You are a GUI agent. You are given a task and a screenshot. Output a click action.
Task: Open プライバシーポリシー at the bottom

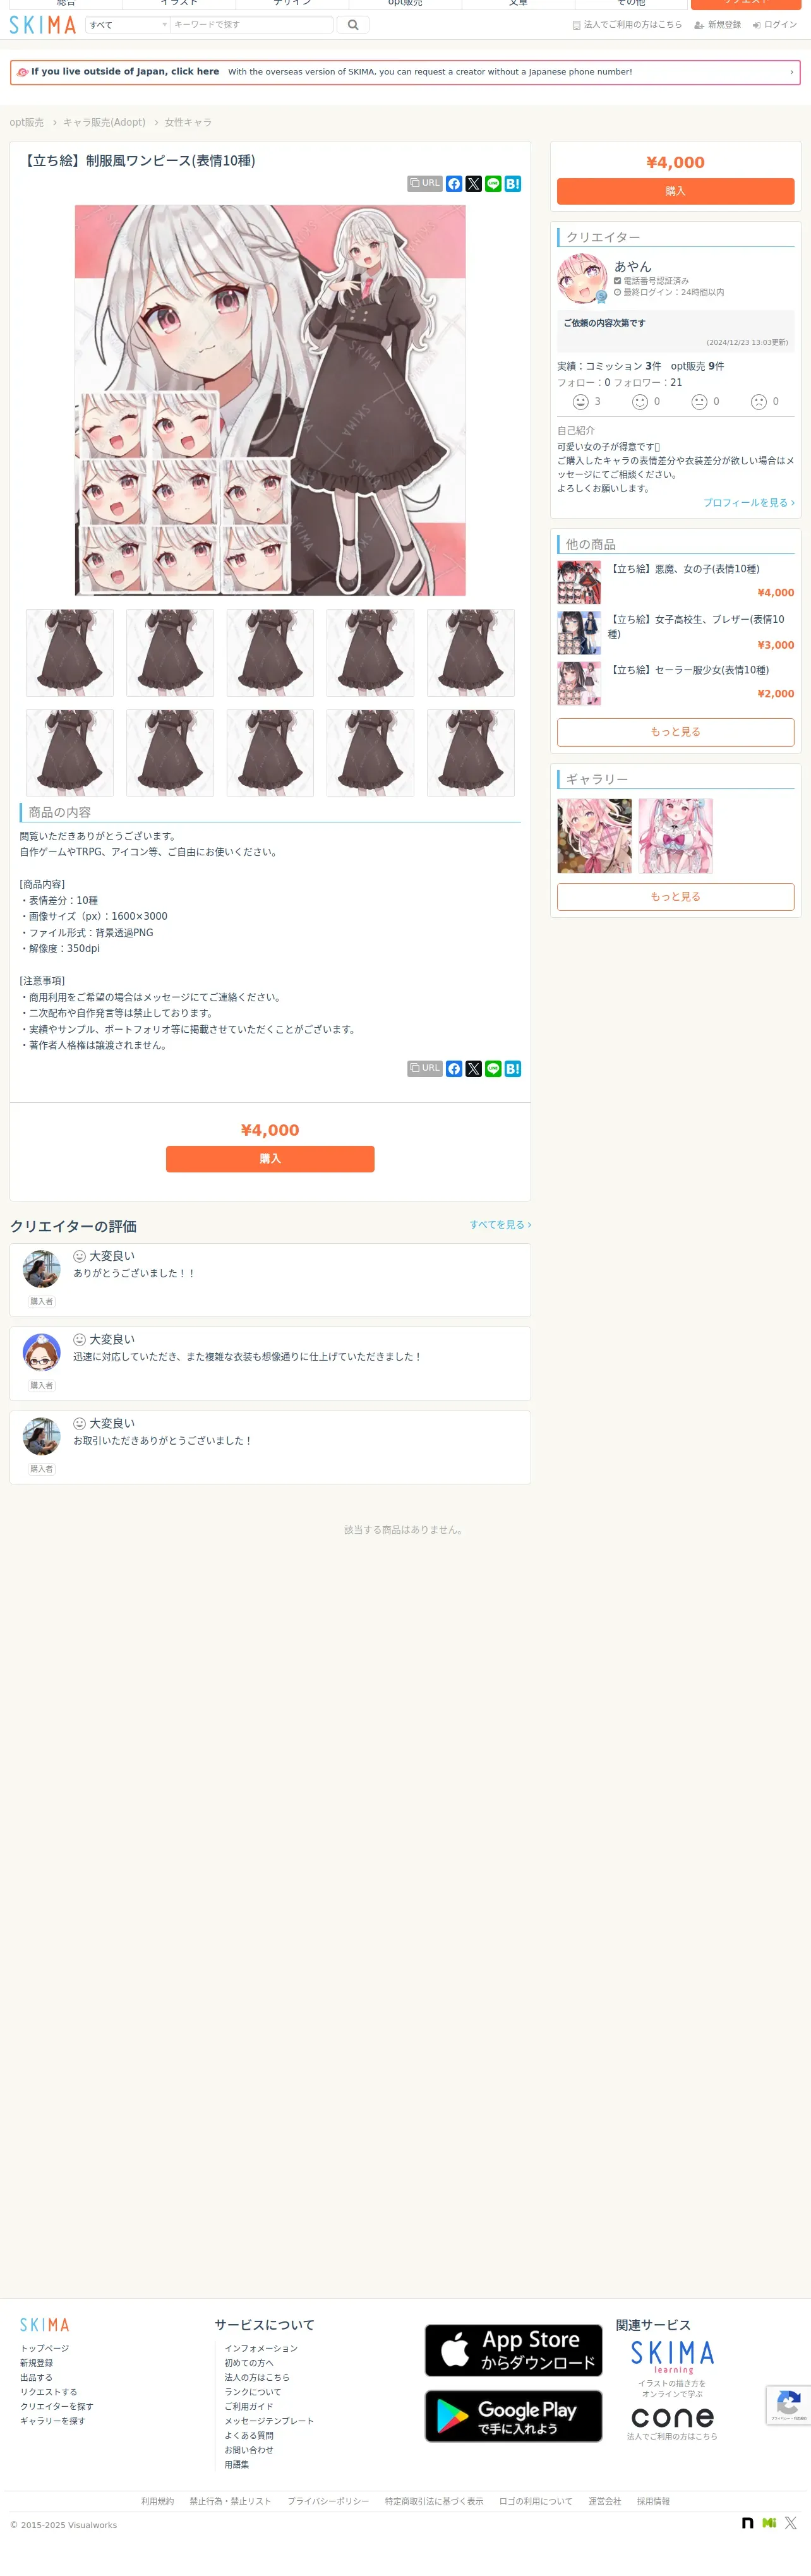coord(328,2502)
